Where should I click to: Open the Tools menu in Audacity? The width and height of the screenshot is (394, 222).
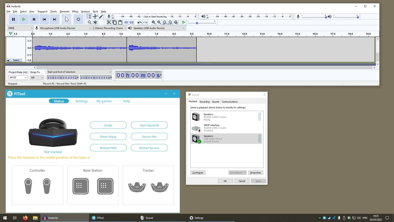pyautogui.click(x=95, y=11)
